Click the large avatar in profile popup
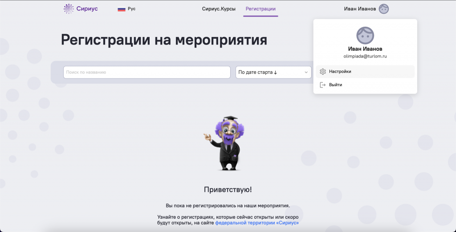This screenshot has width=456, height=232. [365, 36]
